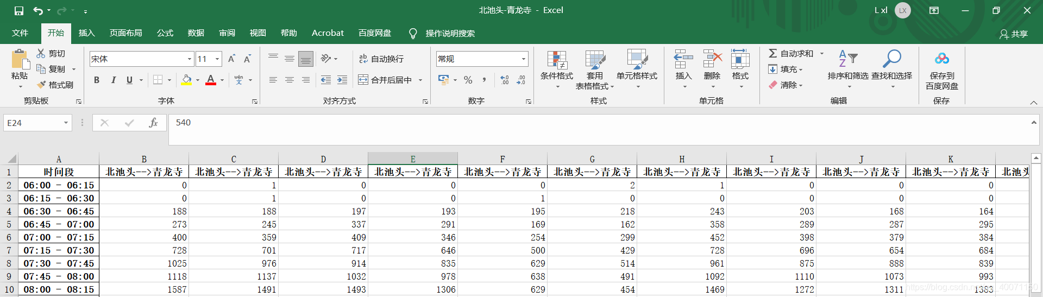The image size is (1043, 297).
Task: Click the percent style icon
Action: 468,80
